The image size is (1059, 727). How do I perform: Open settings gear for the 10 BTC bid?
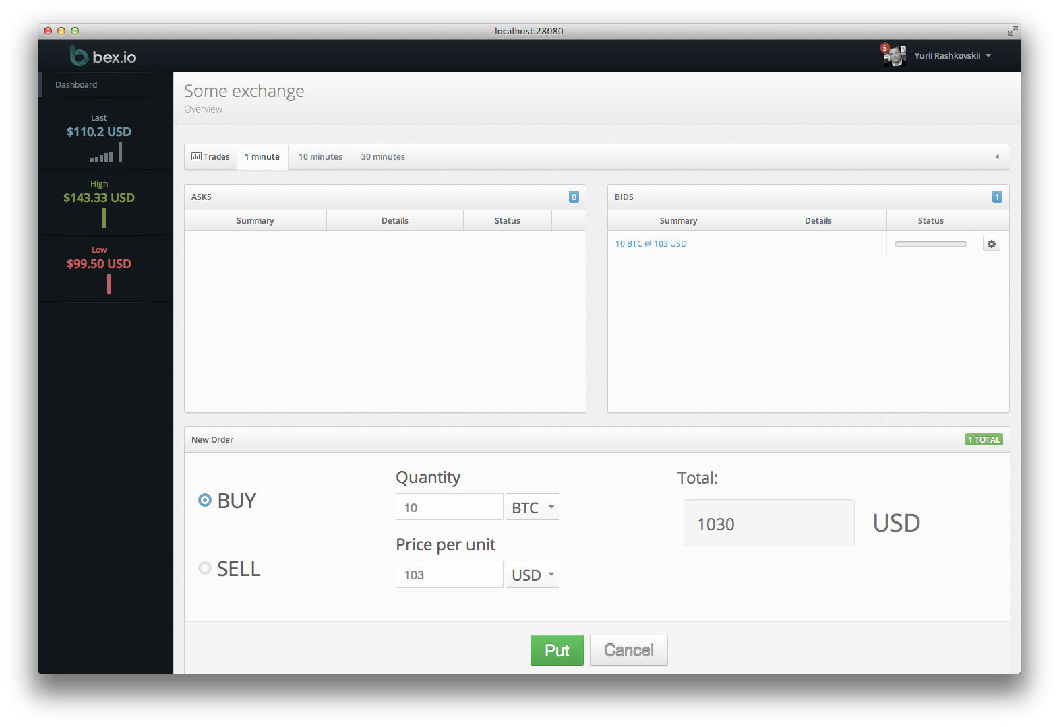[991, 244]
